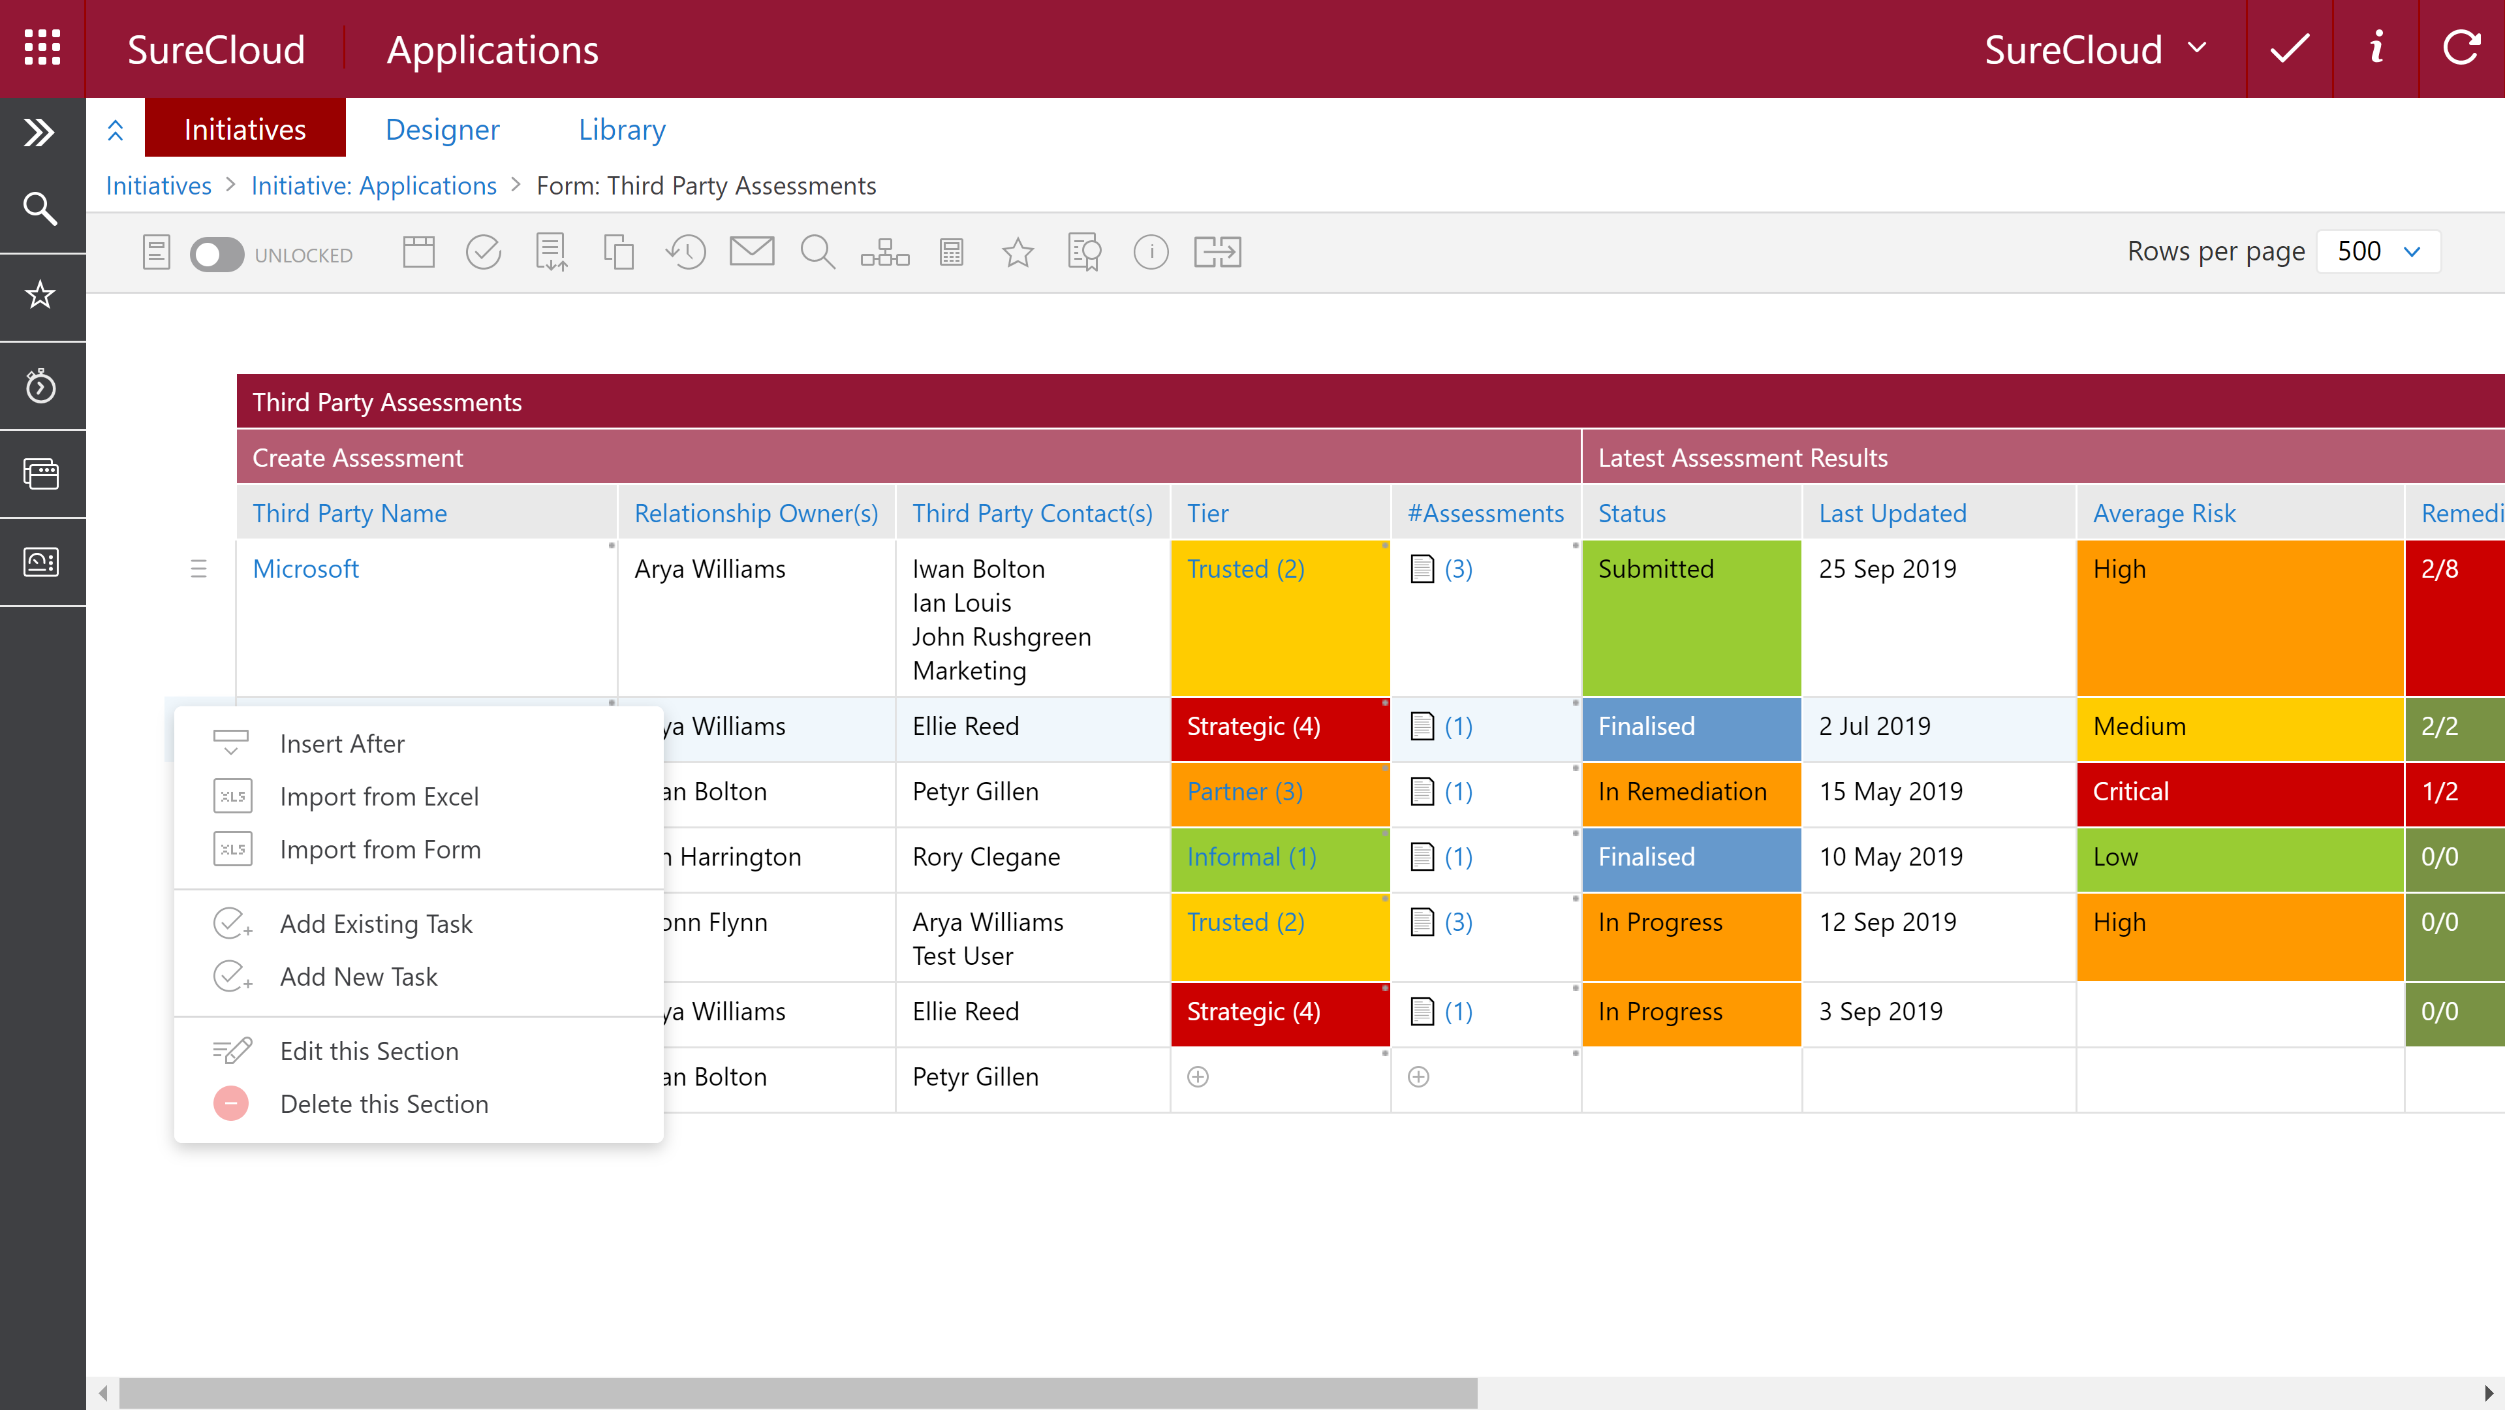Open the info icon in top bar
Image resolution: width=2505 pixels, height=1410 pixels.
pyautogui.click(x=2376, y=48)
